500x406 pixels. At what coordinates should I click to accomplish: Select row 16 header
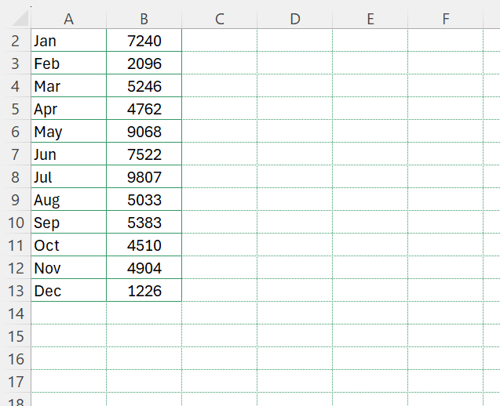(16, 358)
